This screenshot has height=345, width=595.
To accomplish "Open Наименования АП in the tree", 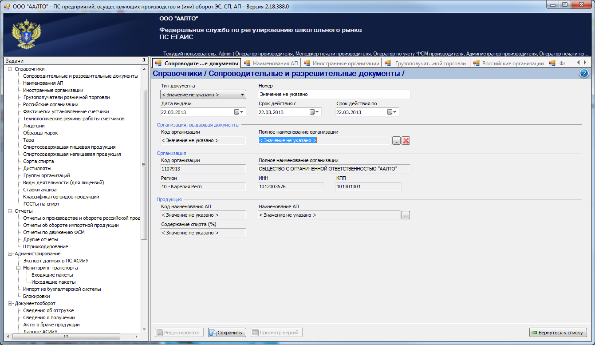I will (43, 83).
